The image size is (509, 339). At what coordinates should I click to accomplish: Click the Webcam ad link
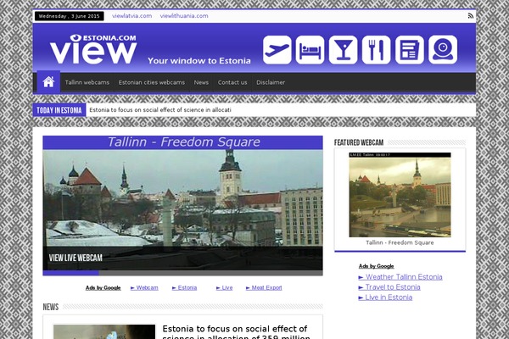click(144, 288)
